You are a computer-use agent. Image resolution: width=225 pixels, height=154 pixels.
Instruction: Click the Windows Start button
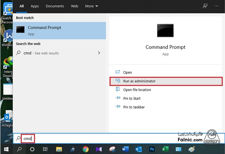(6, 149)
